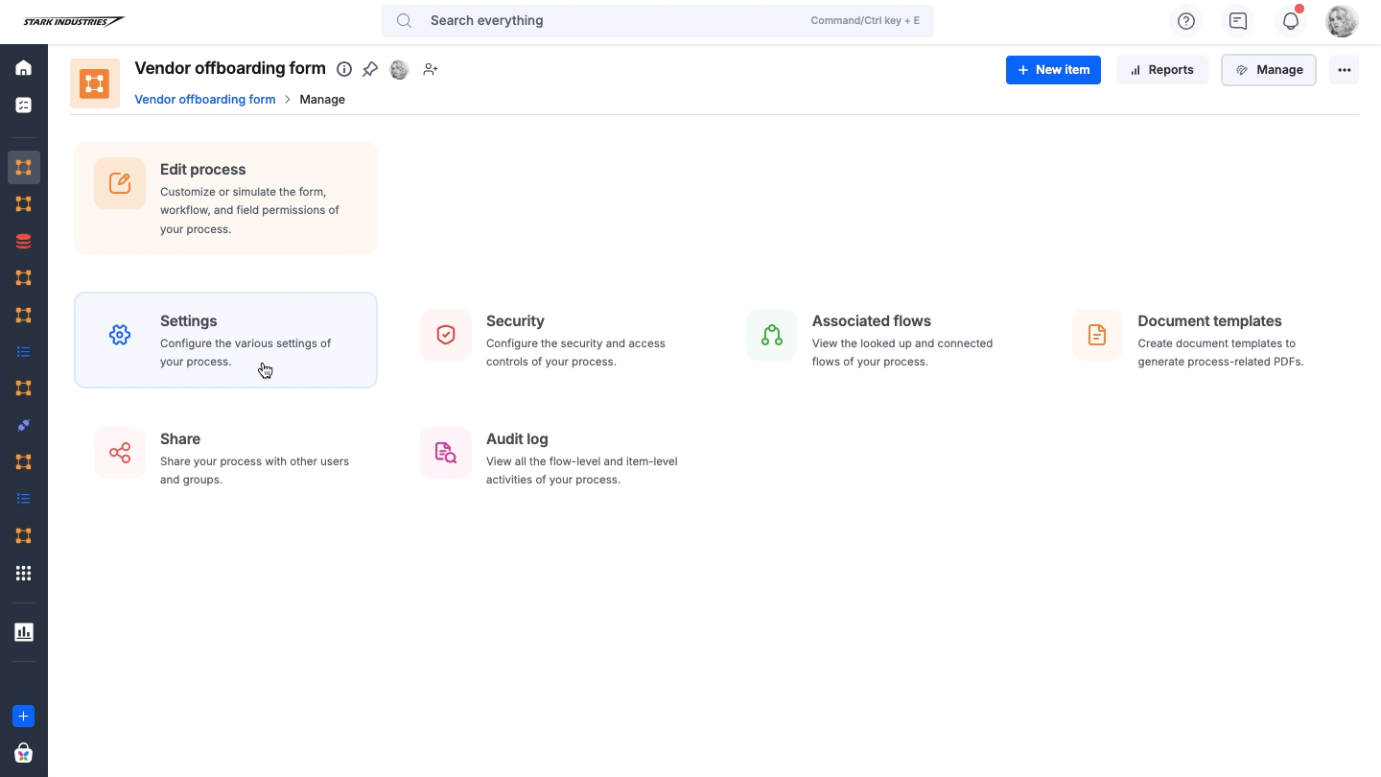
Task: Click the info icon beside the form title
Action: 344,69
